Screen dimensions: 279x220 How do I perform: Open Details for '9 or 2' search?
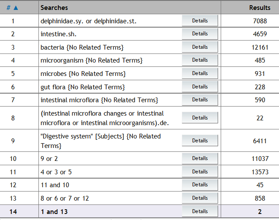tap(200, 158)
